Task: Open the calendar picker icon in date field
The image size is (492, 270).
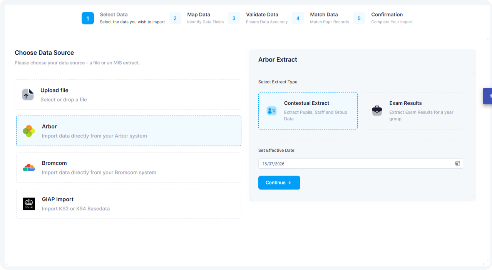Action: (458, 163)
